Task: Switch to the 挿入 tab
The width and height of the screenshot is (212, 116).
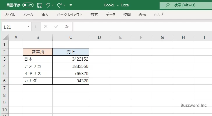Action: [45, 14]
